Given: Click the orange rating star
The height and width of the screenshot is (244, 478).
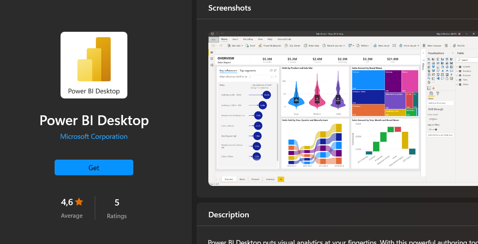Looking at the screenshot, I should [x=79, y=202].
